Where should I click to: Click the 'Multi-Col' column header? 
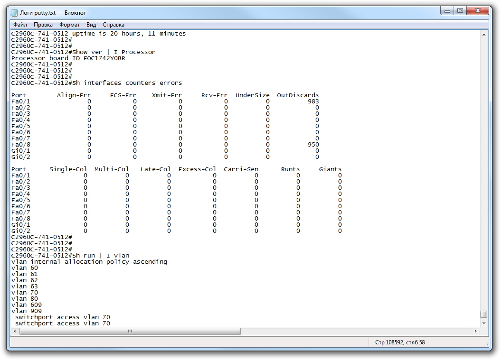[x=112, y=169]
